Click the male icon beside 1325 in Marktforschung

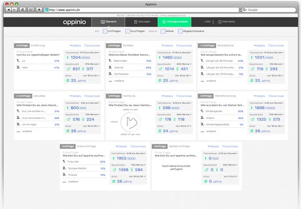[x=253, y=119]
